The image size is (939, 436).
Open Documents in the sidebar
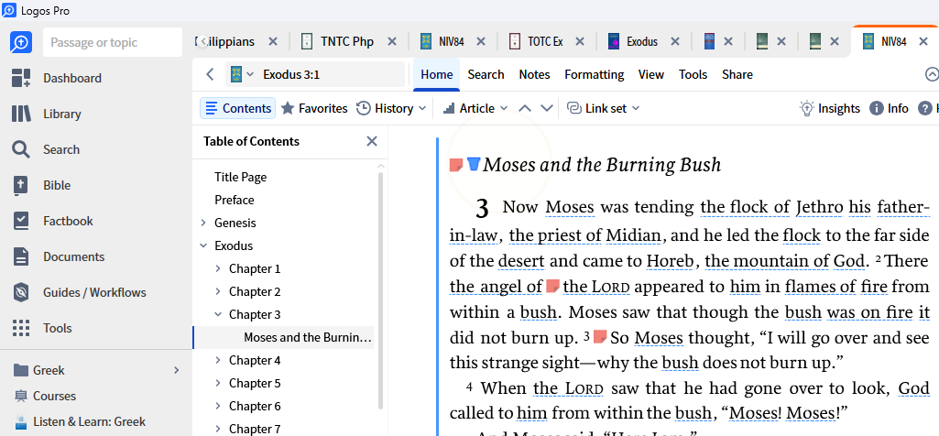tap(58, 256)
